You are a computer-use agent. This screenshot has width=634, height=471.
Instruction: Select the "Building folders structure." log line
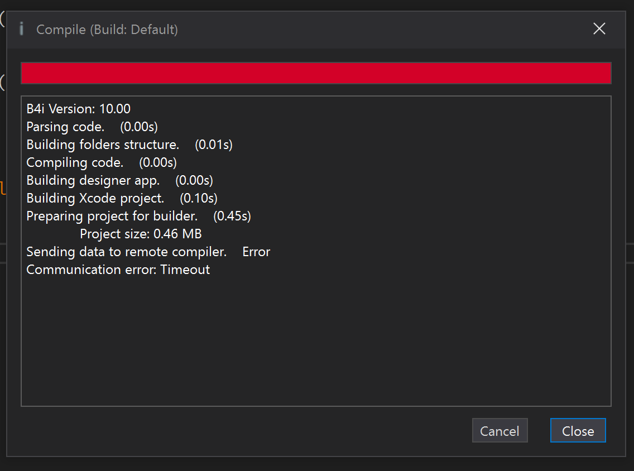[x=103, y=145]
